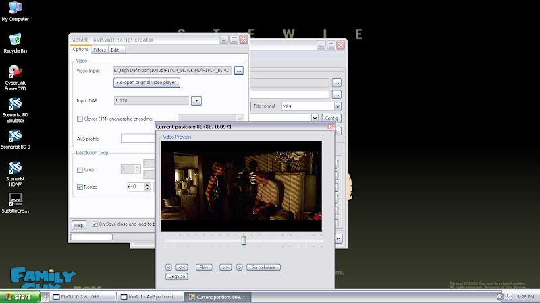Click the video preview image

241,186
